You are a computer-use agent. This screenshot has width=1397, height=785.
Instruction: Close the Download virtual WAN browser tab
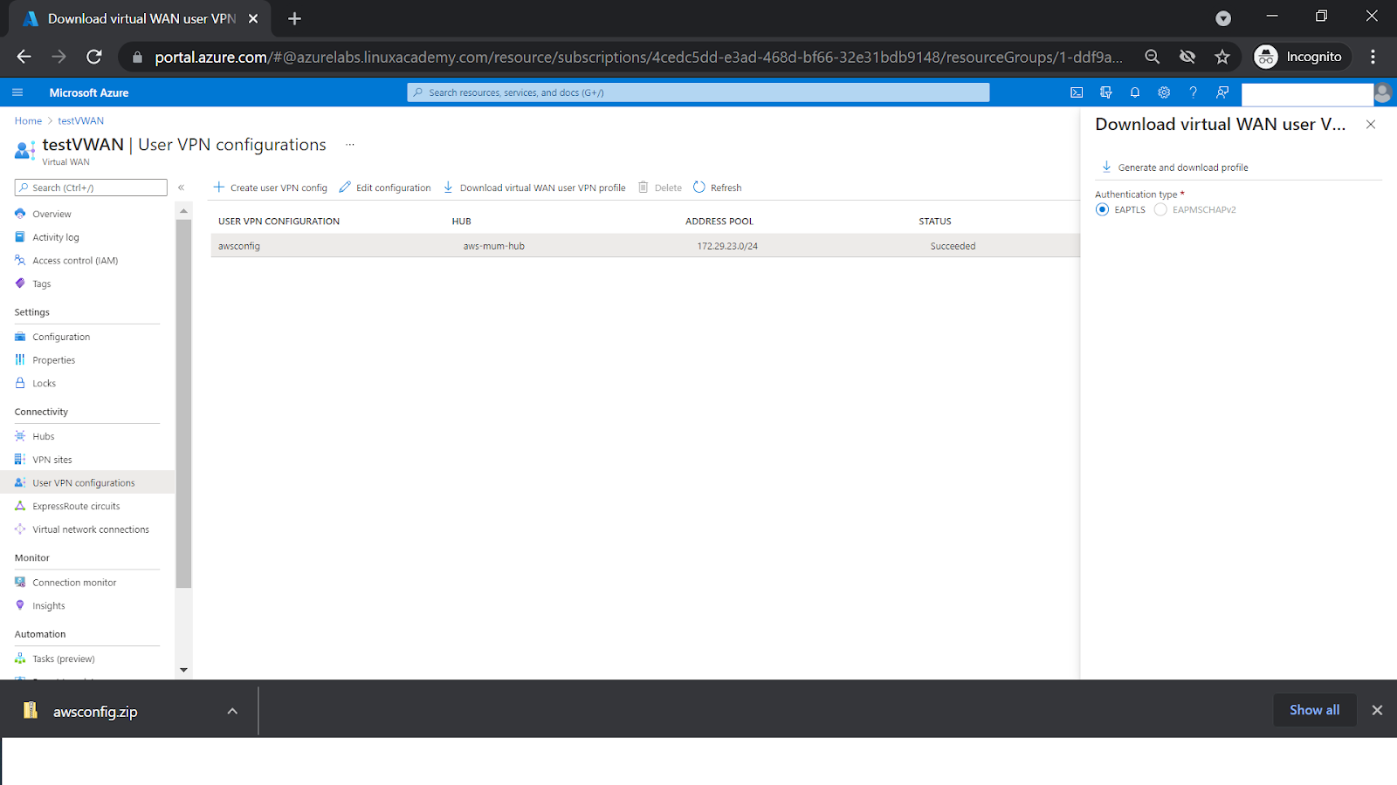pos(253,18)
